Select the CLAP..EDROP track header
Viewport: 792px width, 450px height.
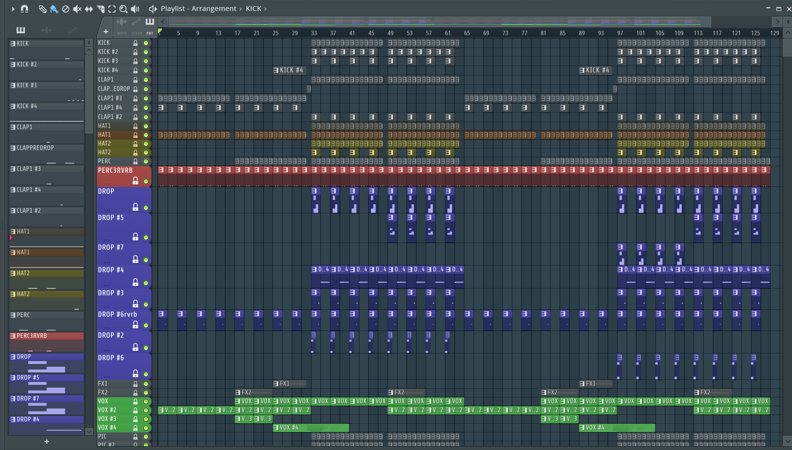[124, 89]
